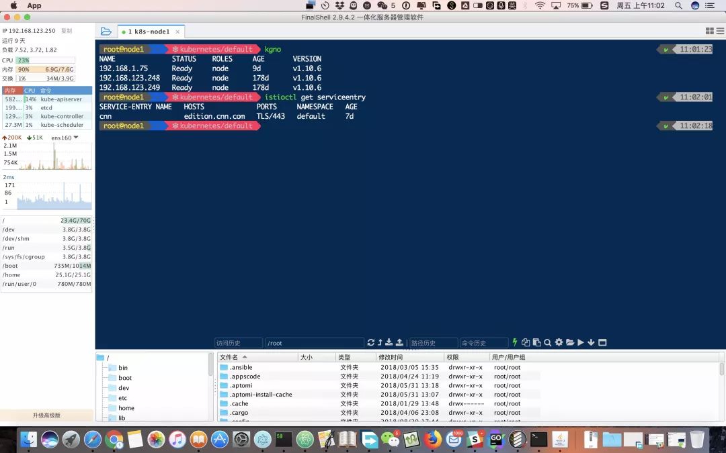Open Spotlight search in menu bar

coord(678,5)
